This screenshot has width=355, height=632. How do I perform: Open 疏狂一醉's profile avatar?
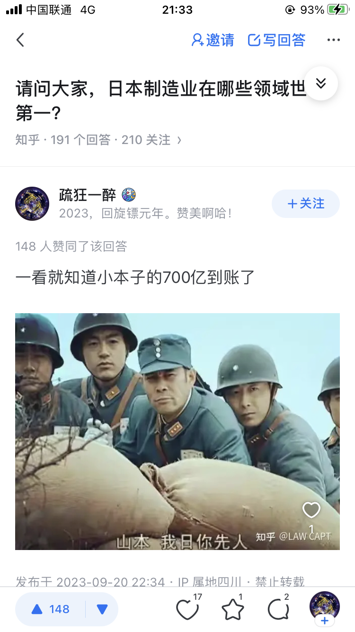point(32,204)
